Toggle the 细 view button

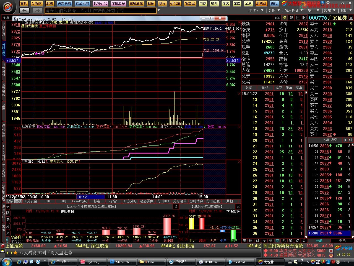244,241
